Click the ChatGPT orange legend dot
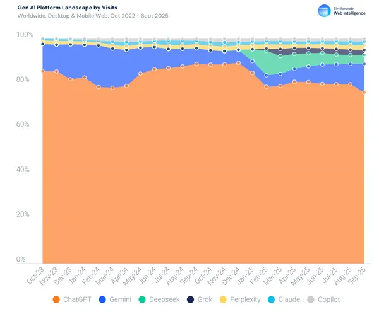The height and width of the screenshot is (314, 379). click(57, 299)
